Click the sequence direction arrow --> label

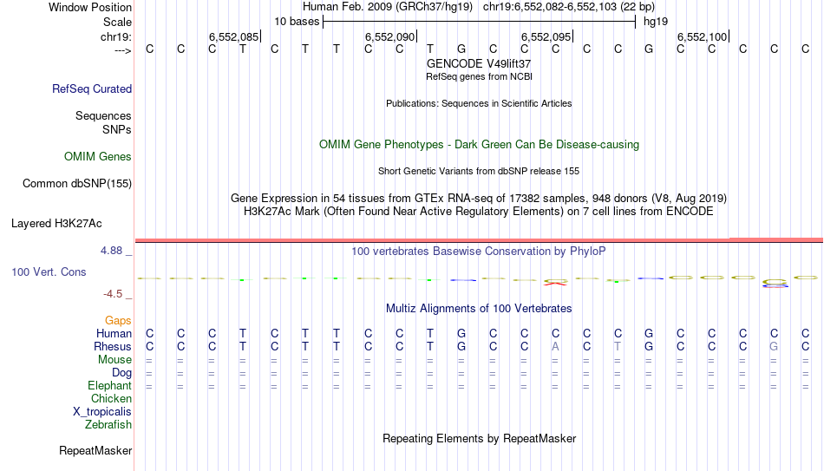tap(122, 50)
